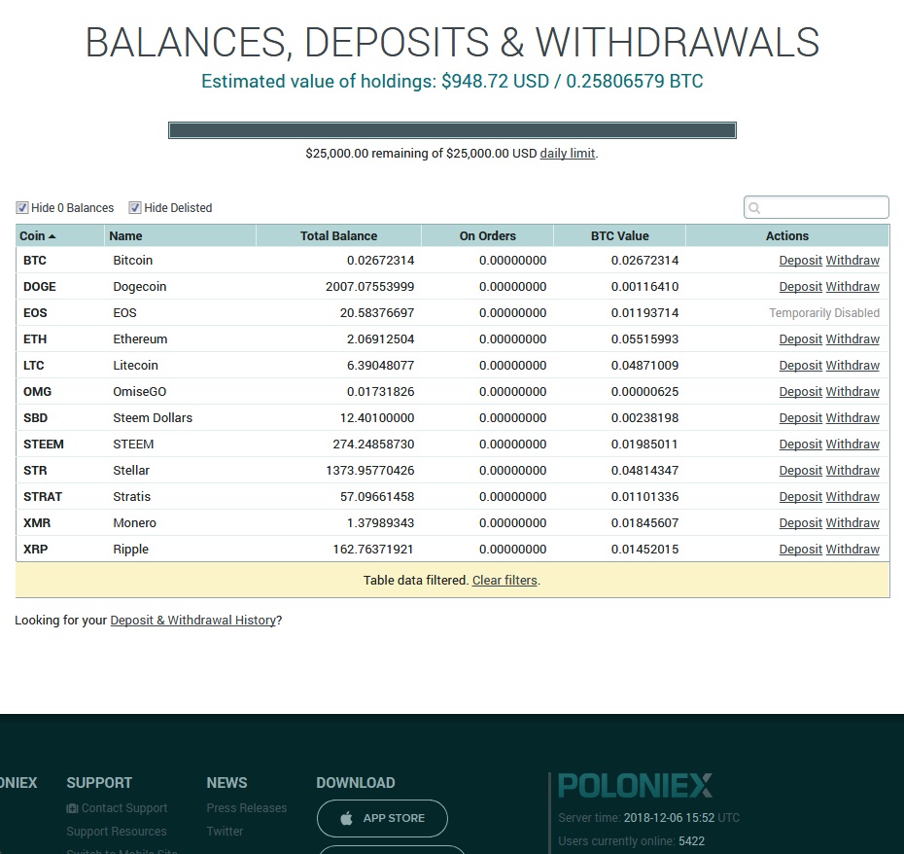Withdraw from the STEEM row
Viewport: 904px width, 854px height.
coord(852,445)
